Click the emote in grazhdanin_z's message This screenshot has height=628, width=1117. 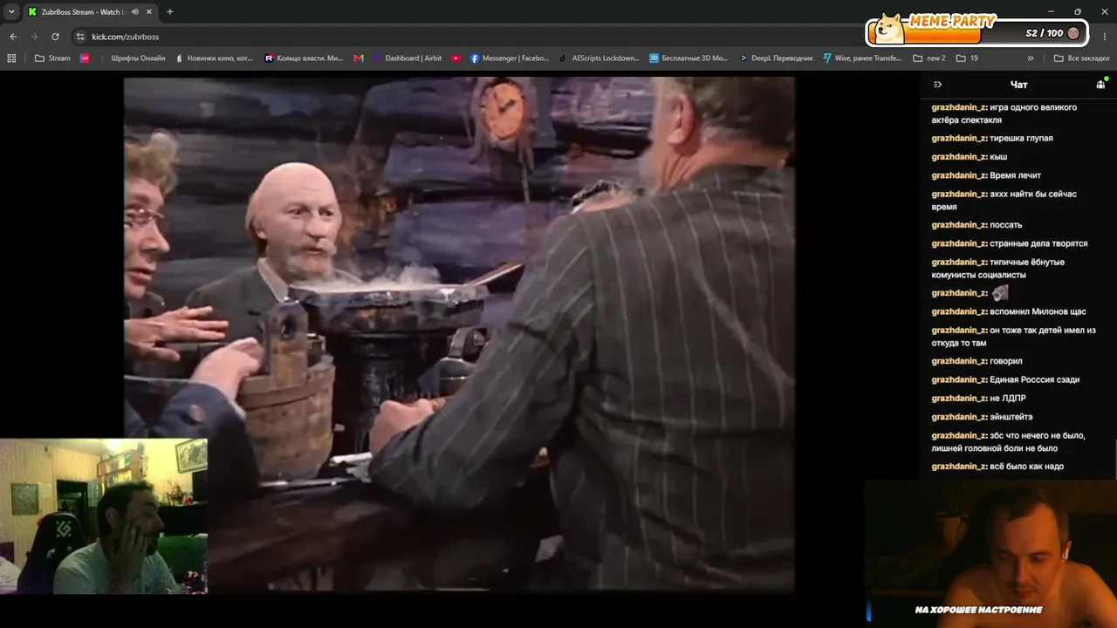pos(1000,293)
